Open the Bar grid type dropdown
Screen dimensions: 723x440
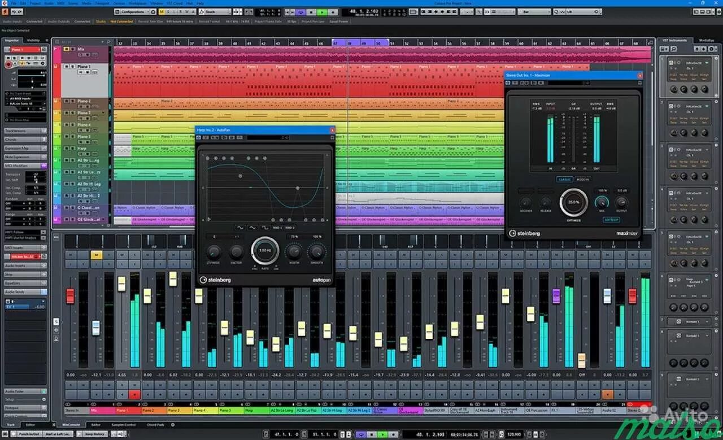[x=534, y=11]
